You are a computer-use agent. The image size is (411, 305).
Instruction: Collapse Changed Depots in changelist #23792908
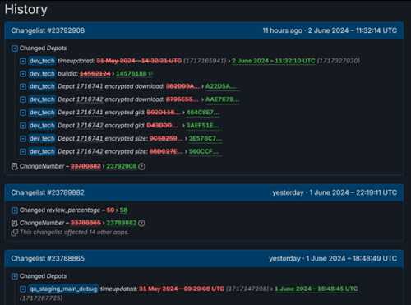click(x=15, y=49)
